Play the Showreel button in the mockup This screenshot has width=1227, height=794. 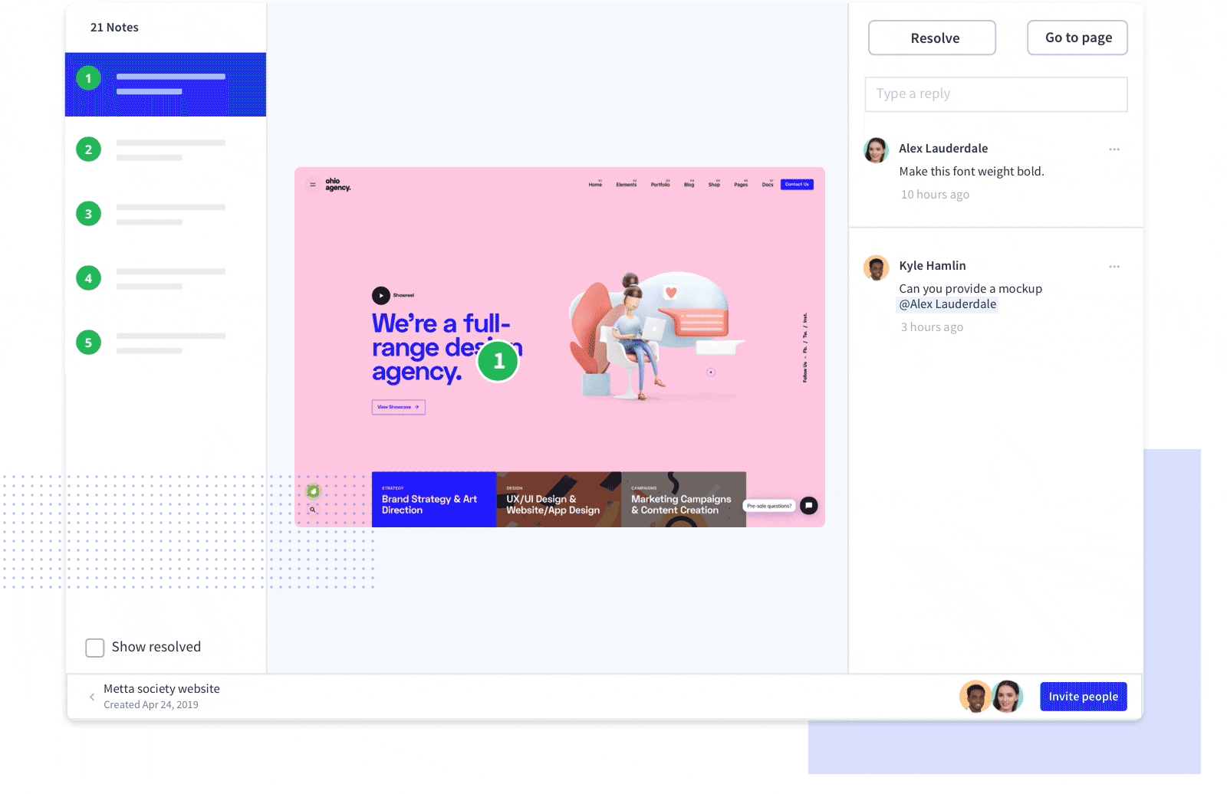point(381,295)
